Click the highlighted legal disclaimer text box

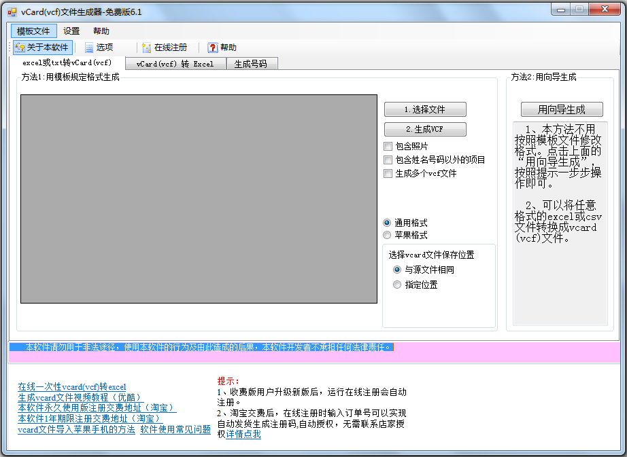314,352
